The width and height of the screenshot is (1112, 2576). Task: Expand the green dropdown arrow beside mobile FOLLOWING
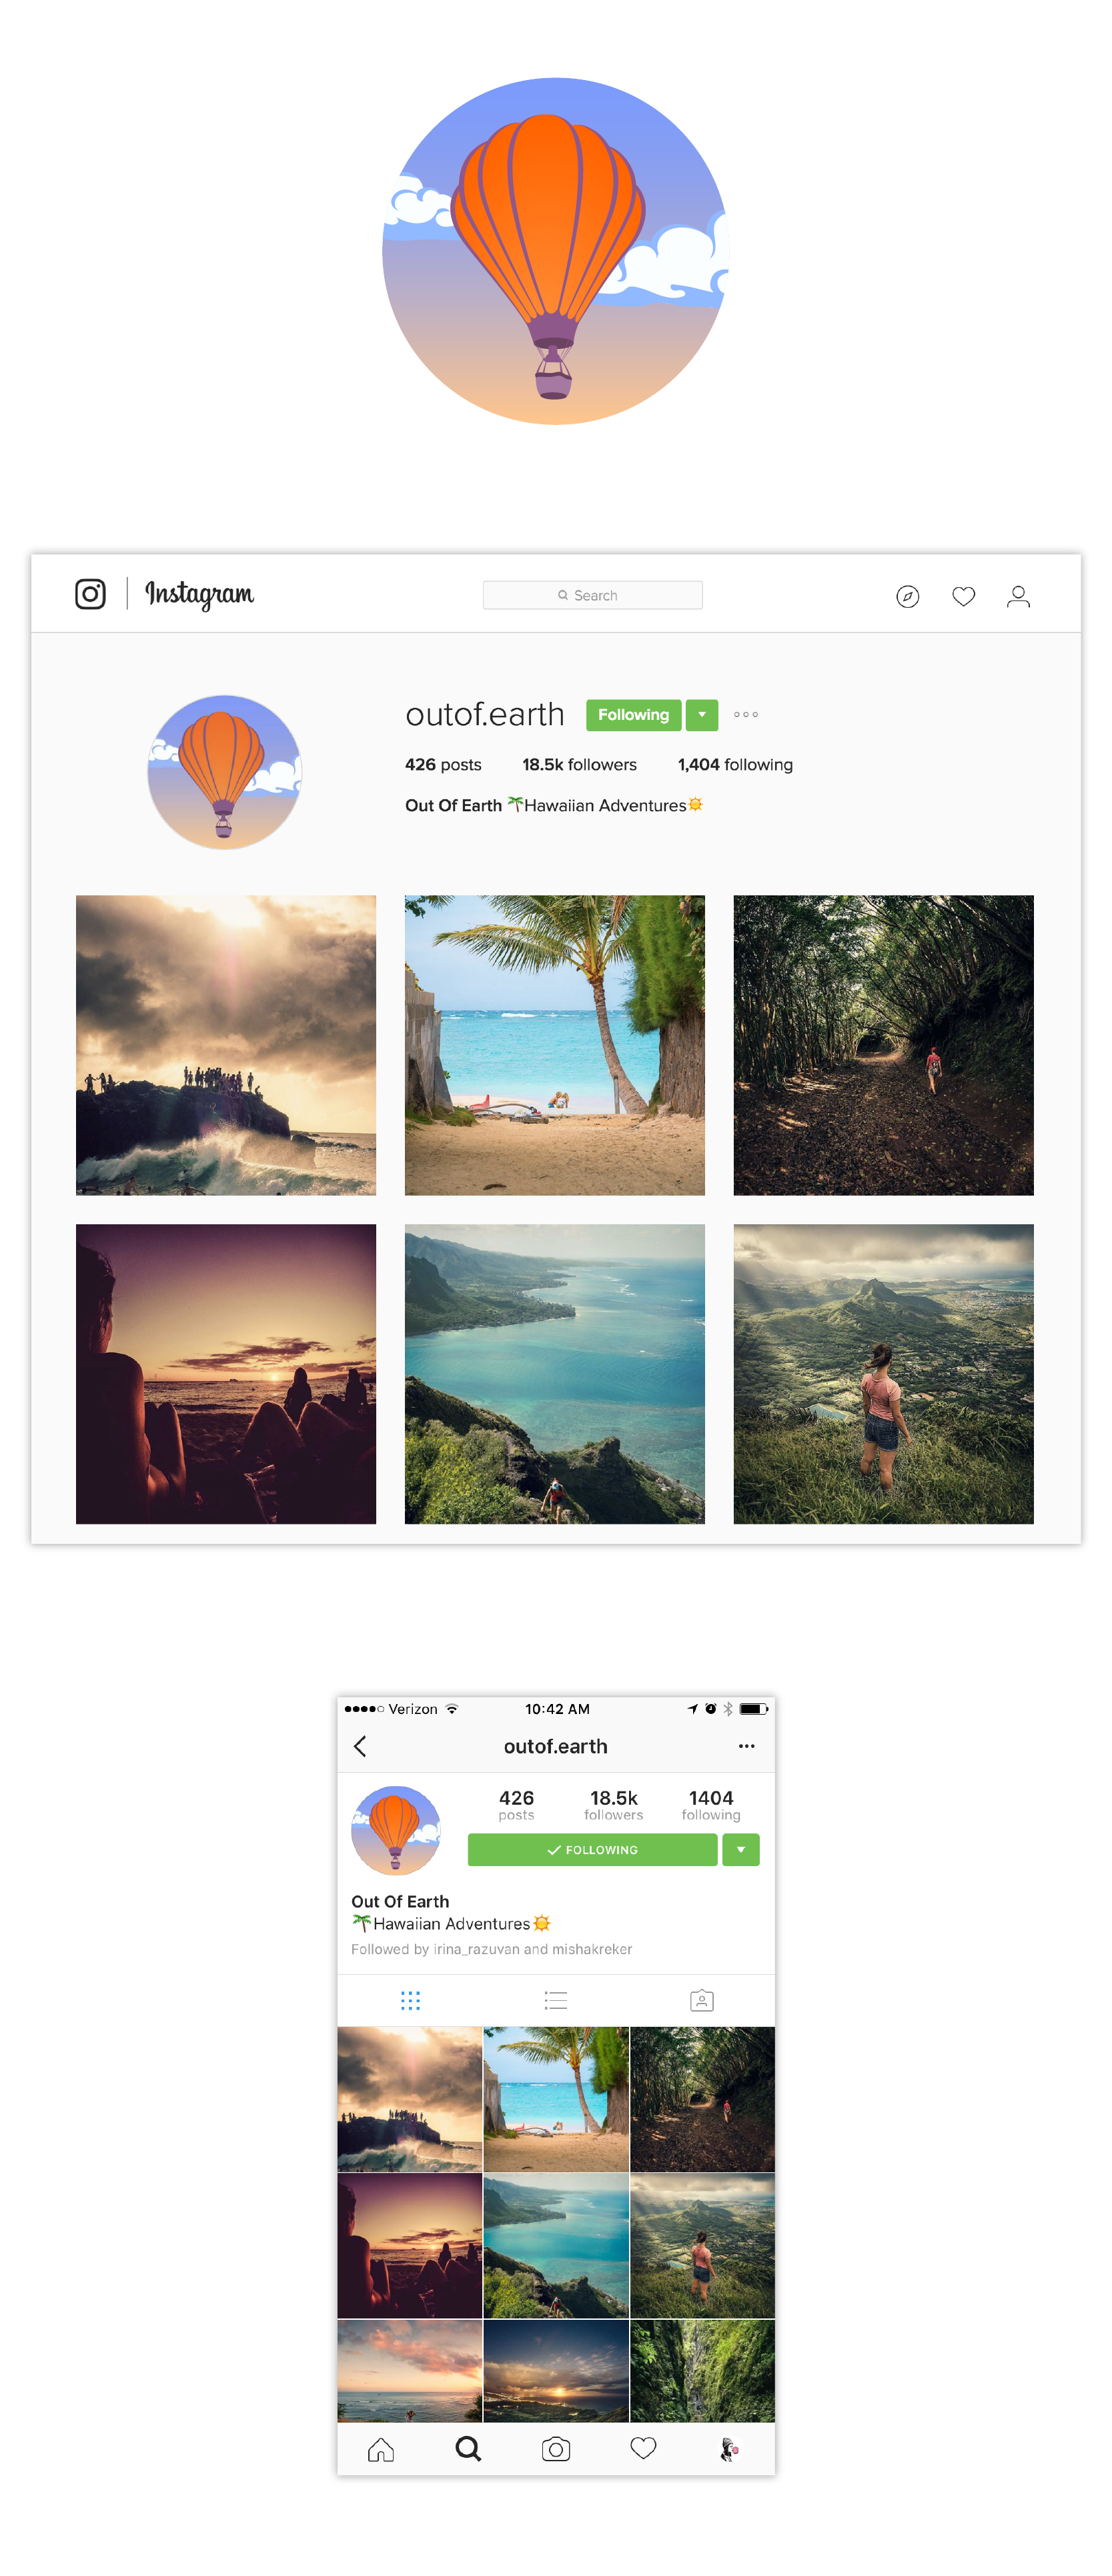point(741,1850)
